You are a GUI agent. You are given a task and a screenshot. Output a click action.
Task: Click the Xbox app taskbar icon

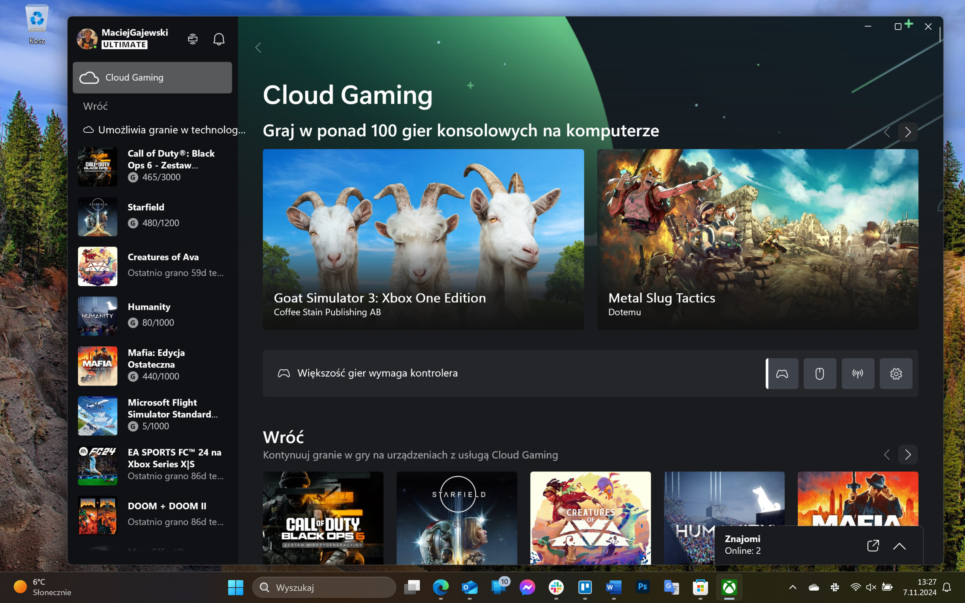point(729,587)
